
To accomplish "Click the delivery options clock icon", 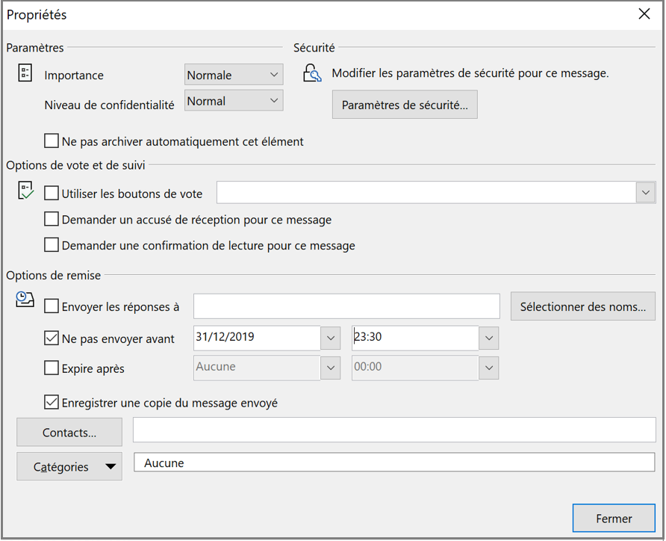I will (x=25, y=300).
